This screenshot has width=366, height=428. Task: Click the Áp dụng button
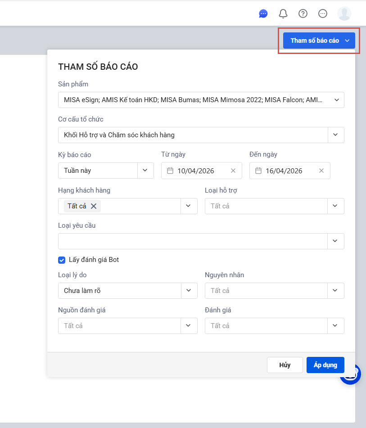tap(325, 365)
